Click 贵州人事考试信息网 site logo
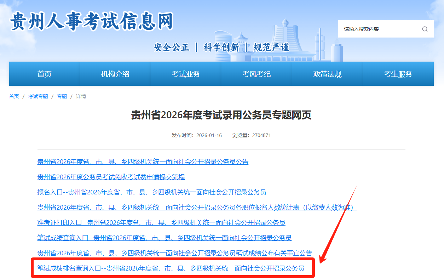Image resolution: width=444 pixels, height=278 pixels. coord(92,21)
